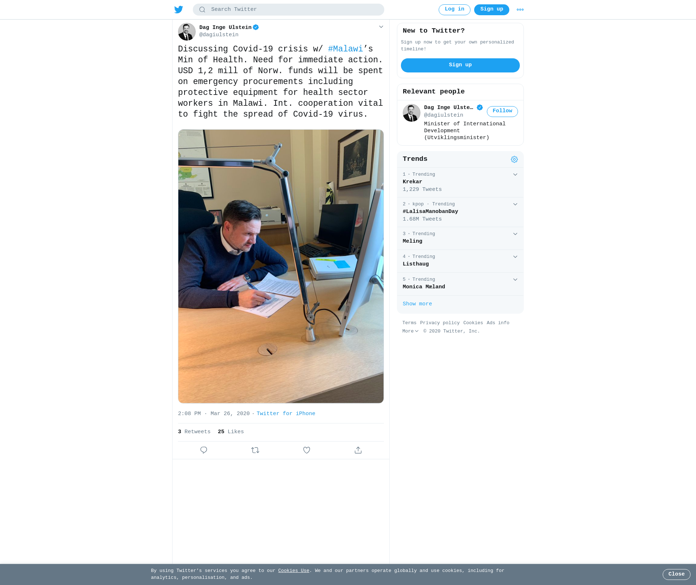Viewport: 696px width, 585px height.
Task: Focus the Search Twitter field
Action: click(289, 10)
